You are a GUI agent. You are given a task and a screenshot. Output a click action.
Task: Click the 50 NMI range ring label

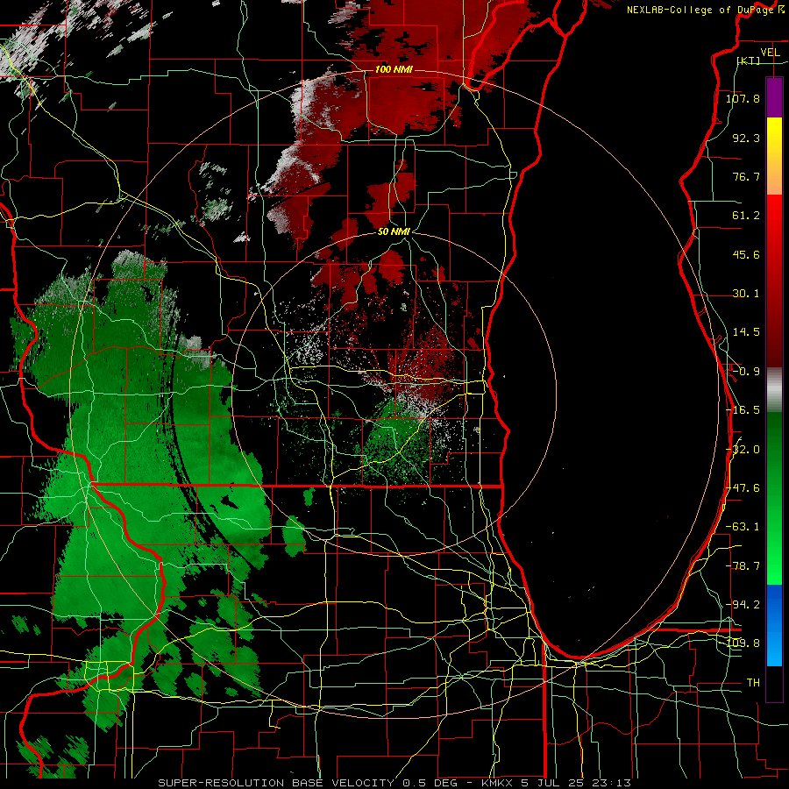point(394,231)
